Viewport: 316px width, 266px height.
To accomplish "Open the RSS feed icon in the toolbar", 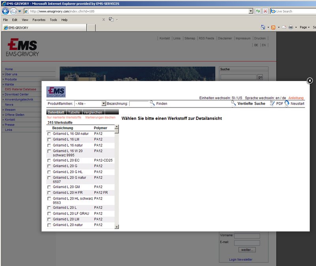I will click(273, 27).
